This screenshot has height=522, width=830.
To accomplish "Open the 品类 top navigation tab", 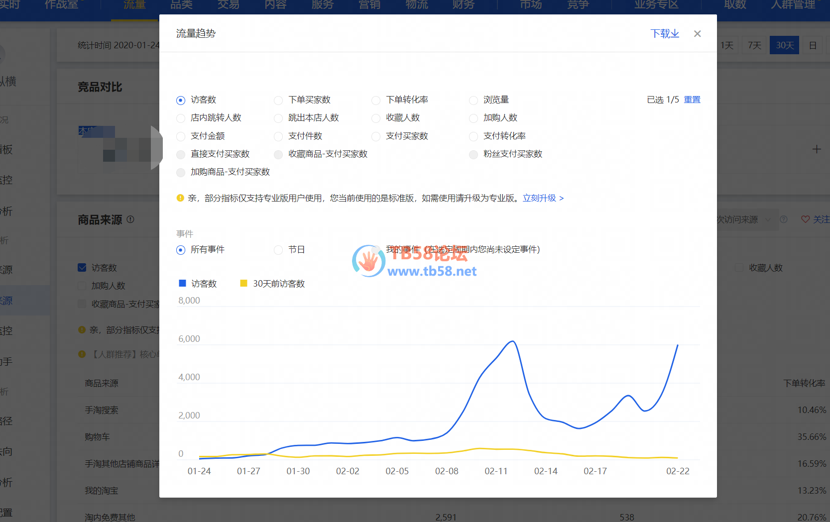I will coord(181,5).
